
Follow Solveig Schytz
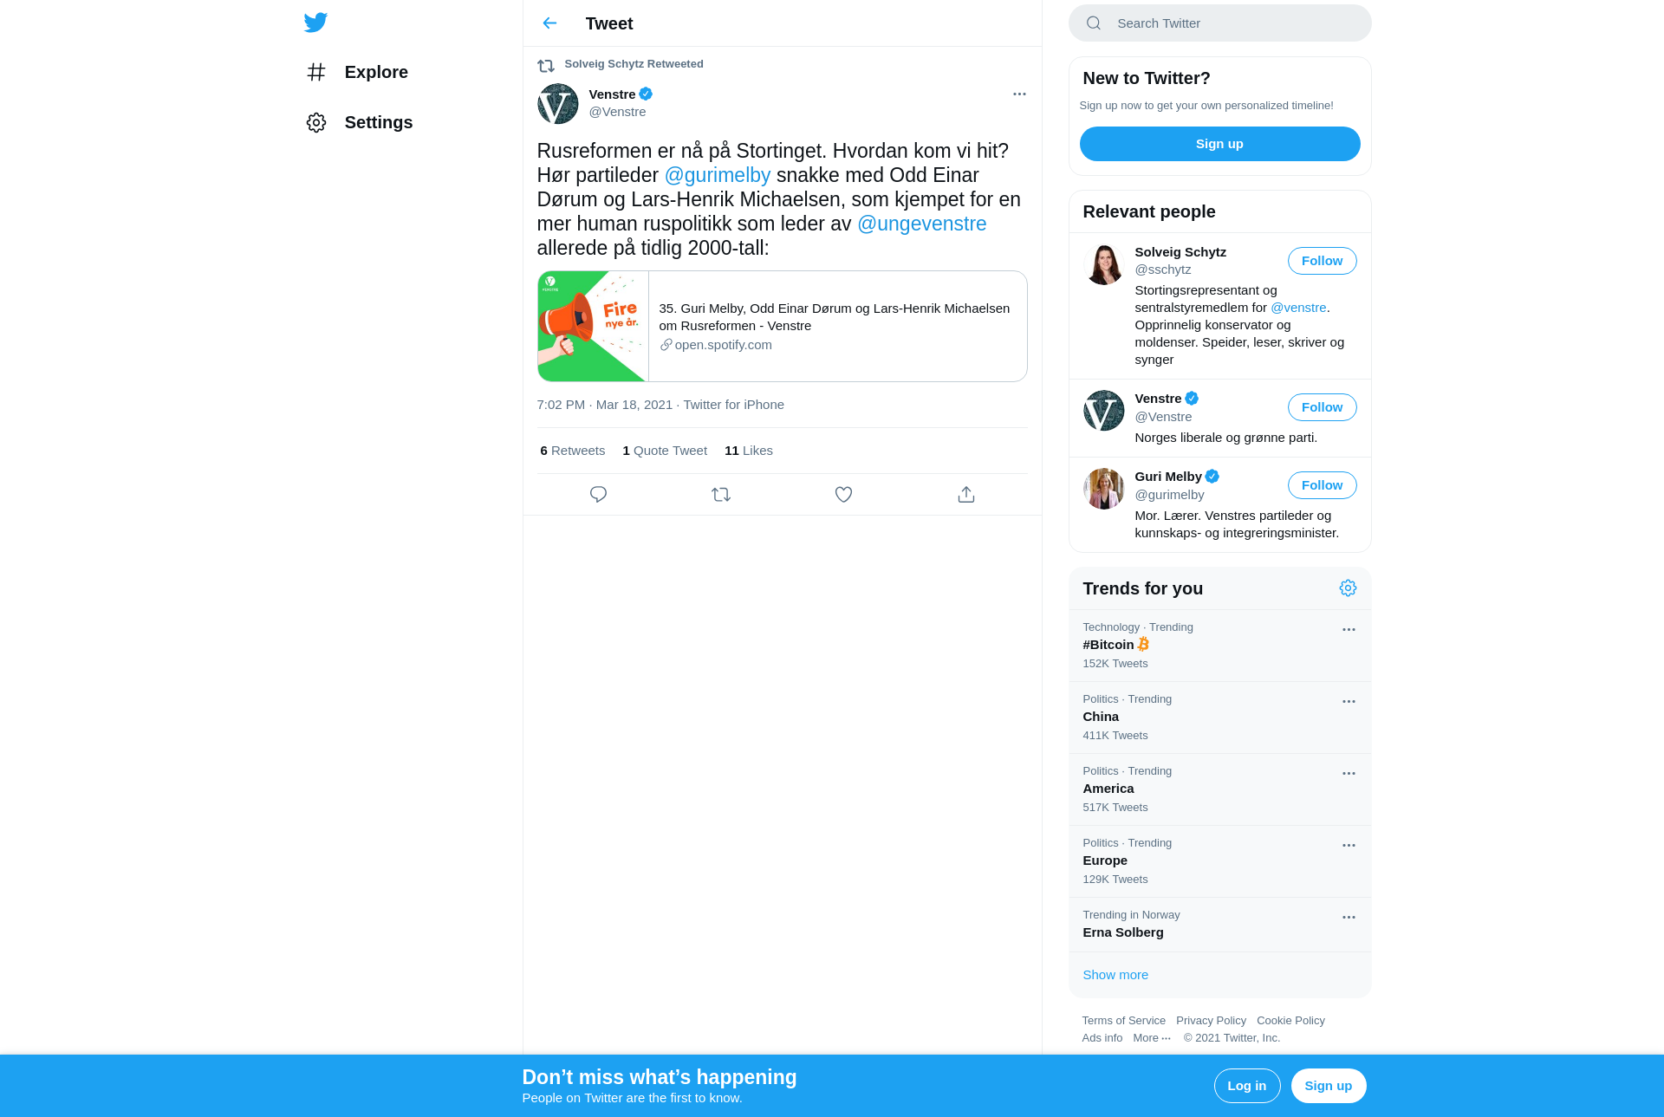[x=1322, y=261]
